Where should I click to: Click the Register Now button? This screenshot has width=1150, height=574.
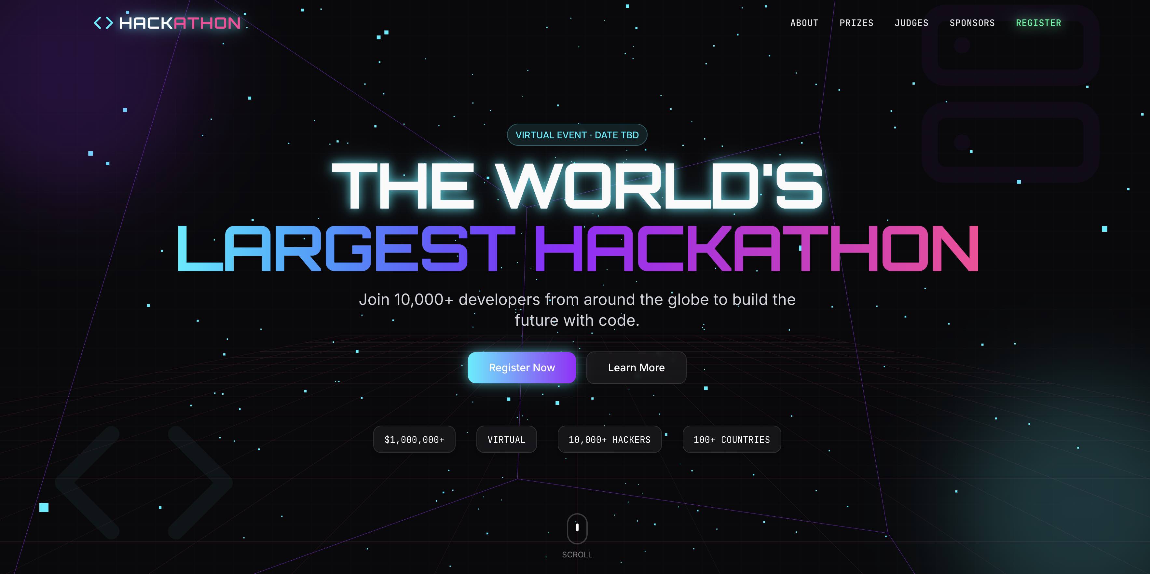pos(521,367)
